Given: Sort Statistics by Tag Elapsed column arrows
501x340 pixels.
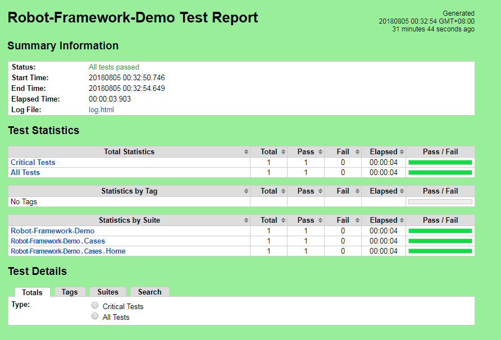Looking at the screenshot, I should coord(402,191).
